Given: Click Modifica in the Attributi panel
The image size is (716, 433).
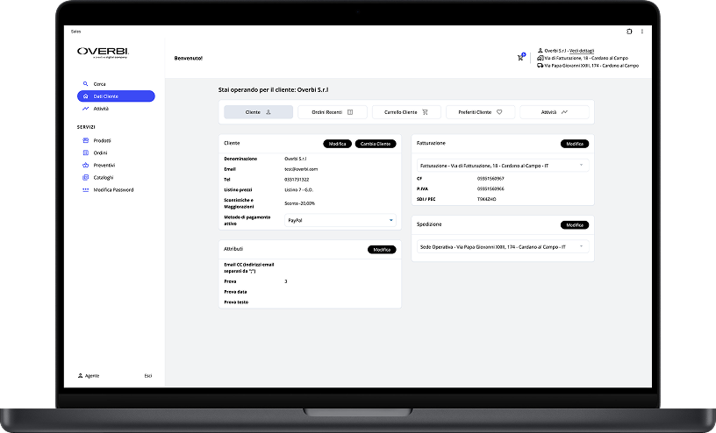Looking at the screenshot, I should (382, 250).
